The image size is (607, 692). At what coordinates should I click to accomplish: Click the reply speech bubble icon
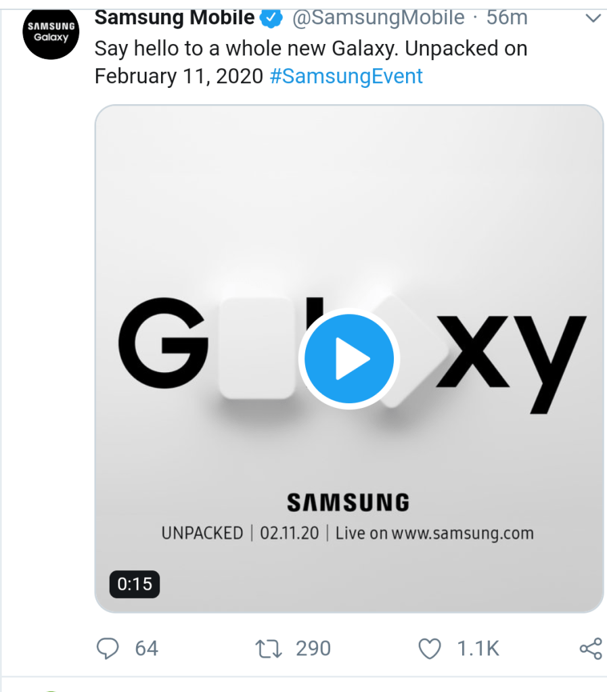click(x=108, y=649)
